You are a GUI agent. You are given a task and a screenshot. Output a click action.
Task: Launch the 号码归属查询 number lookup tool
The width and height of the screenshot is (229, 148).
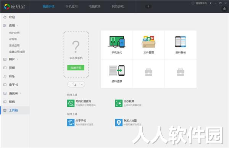pyautogui.click(x=81, y=103)
